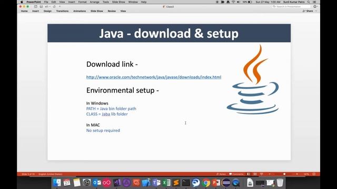Open the Transitions ribbon tab
337x189 pixels.
[62, 11]
